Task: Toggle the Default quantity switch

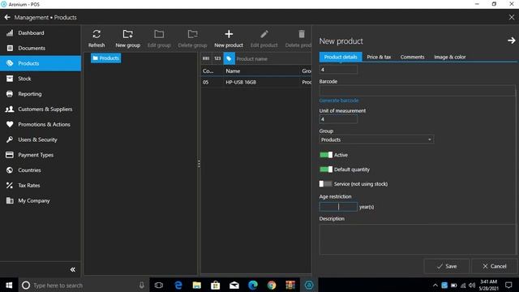Action: (x=326, y=170)
